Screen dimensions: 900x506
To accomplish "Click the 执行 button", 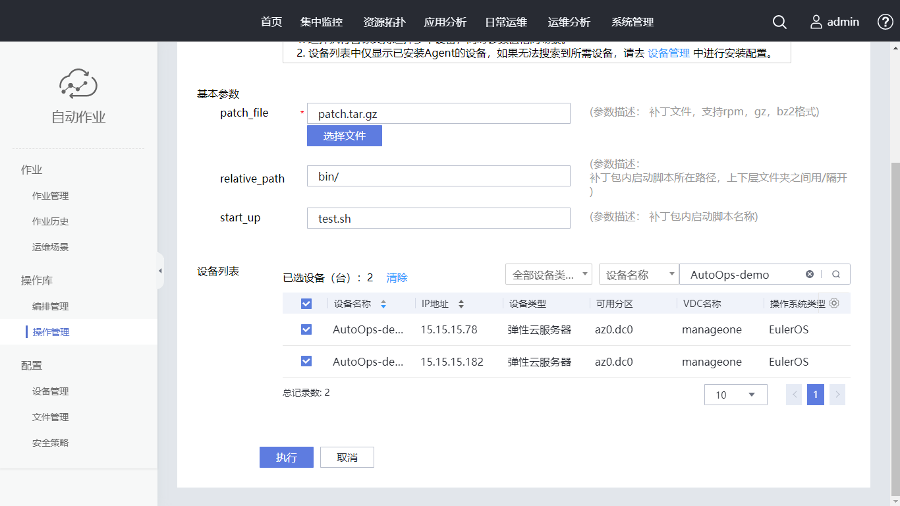I will (286, 457).
